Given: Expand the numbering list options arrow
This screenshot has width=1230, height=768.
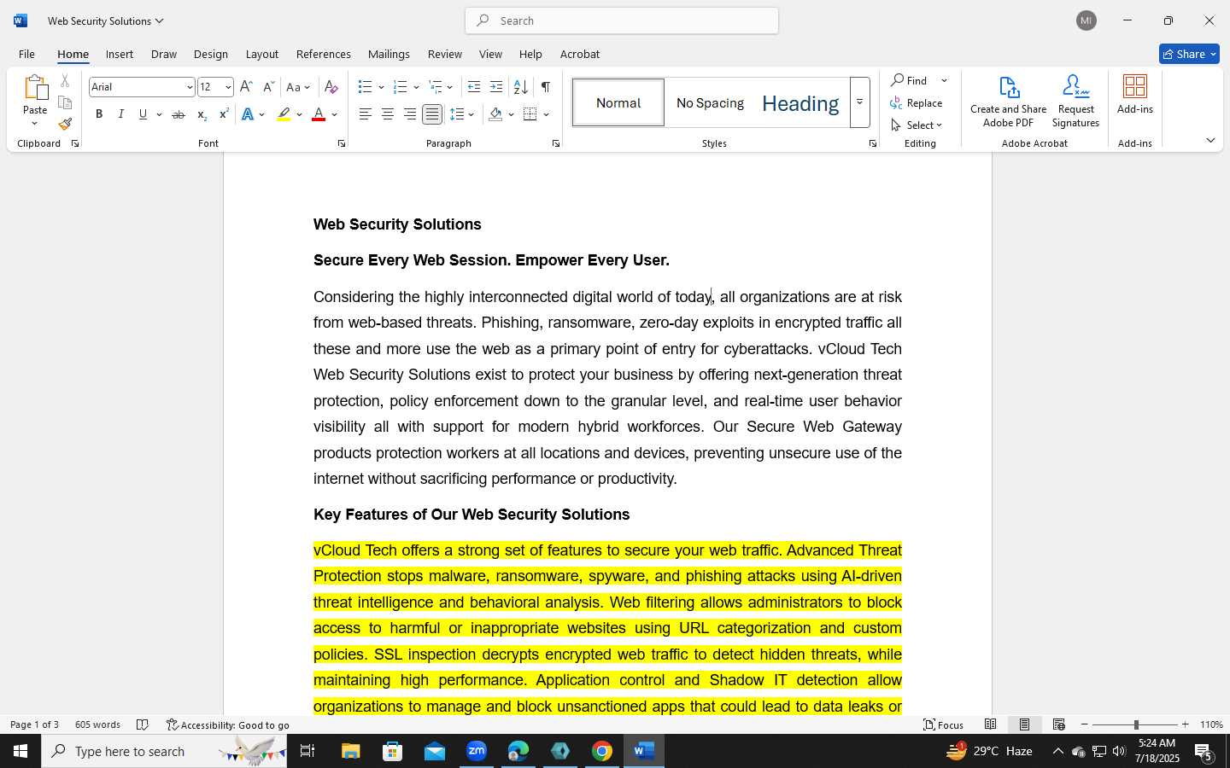Looking at the screenshot, I should pyautogui.click(x=416, y=87).
